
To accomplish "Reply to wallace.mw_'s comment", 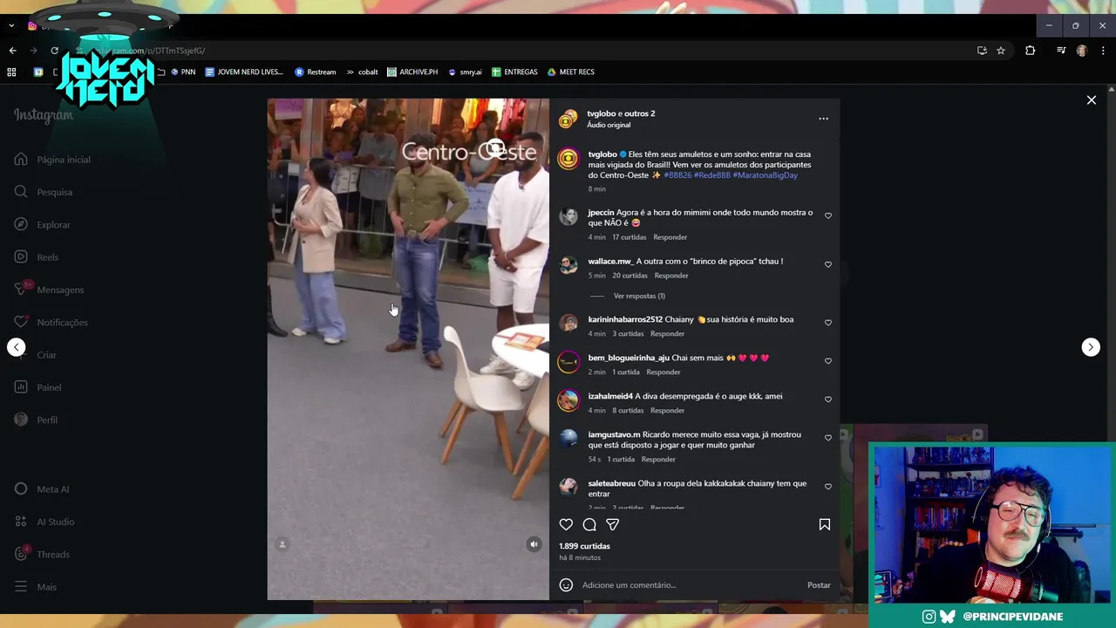I will tap(671, 276).
